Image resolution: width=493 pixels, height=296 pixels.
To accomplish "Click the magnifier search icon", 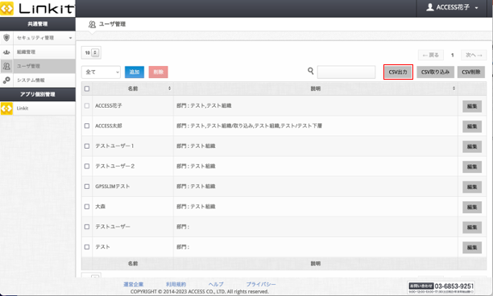I will [x=311, y=72].
